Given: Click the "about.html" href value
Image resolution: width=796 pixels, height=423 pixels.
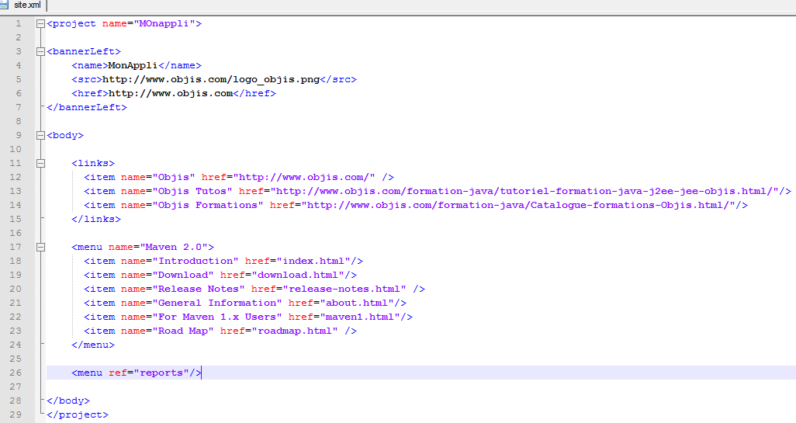Looking at the screenshot, I should 357,303.
